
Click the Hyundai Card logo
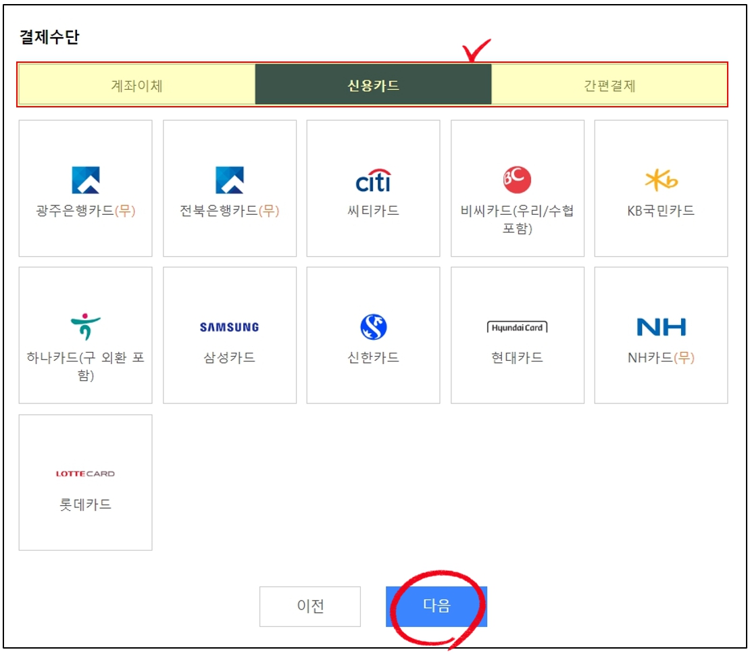coord(517,327)
